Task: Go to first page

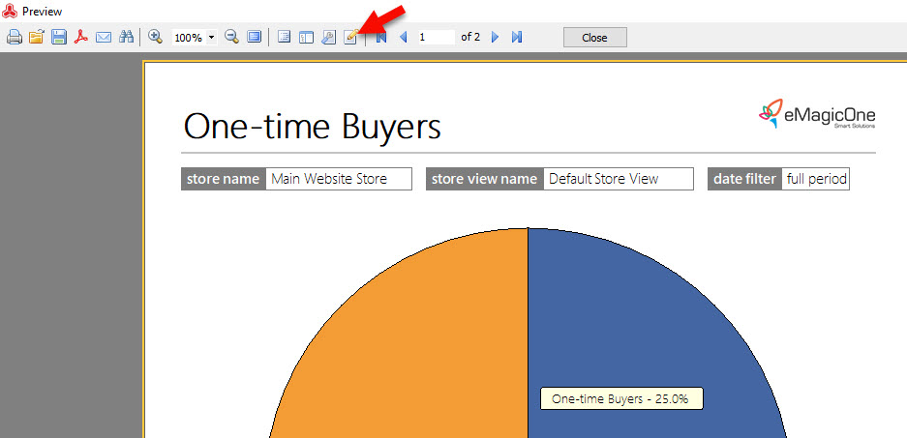Action: [x=381, y=38]
